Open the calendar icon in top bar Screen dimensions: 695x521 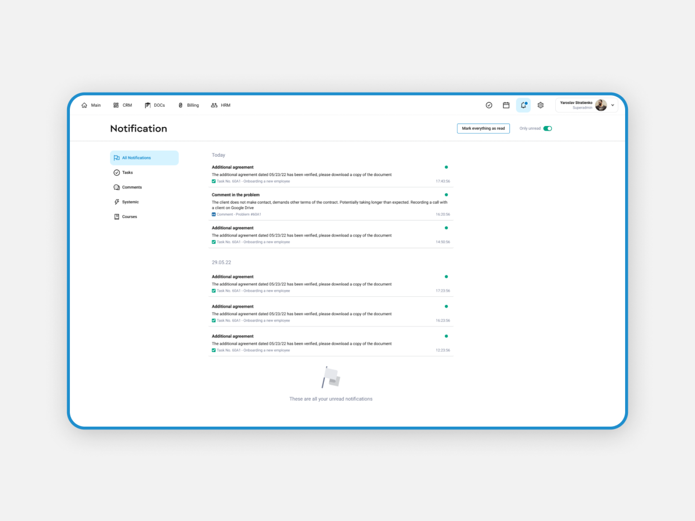(506, 105)
